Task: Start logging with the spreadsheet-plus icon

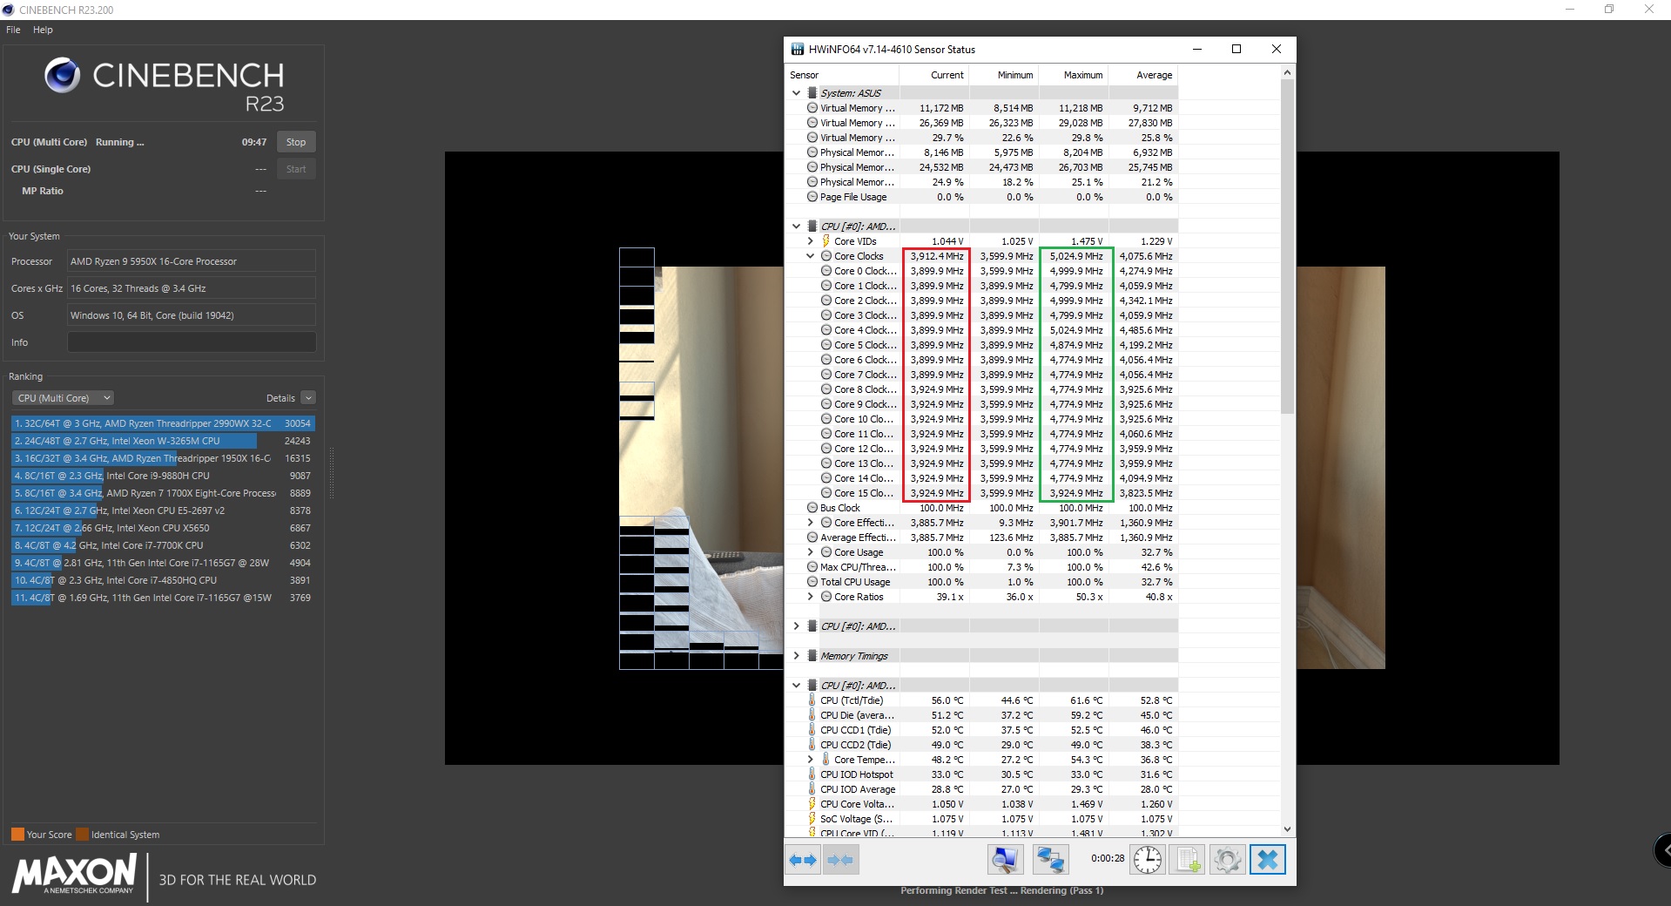Action: pyautogui.click(x=1188, y=860)
